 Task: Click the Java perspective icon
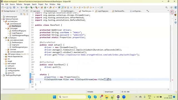175,7
